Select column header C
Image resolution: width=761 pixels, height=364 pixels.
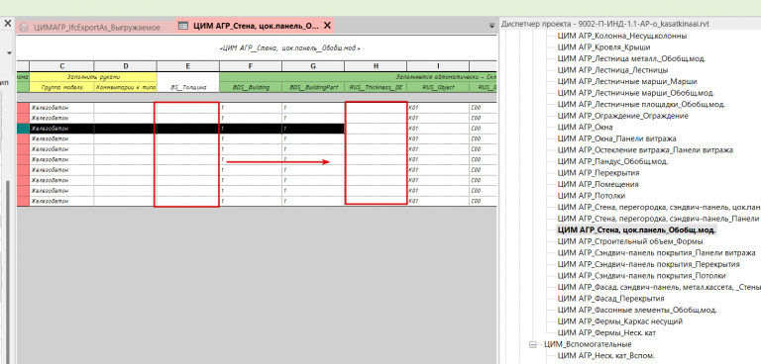[61, 66]
